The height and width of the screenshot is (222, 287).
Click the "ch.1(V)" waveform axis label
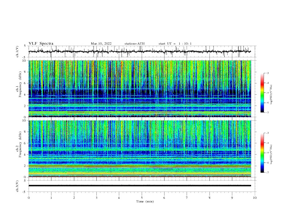(17, 52)
